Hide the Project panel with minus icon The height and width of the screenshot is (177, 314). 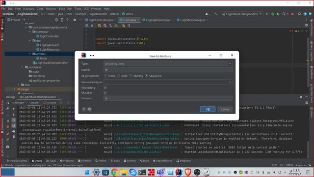coord(80,20)
